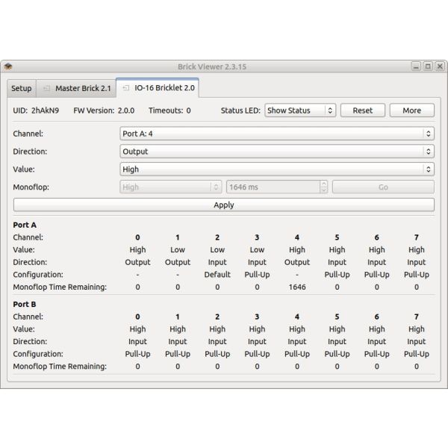Click the Timeouts: 0 text

[169, 111]
